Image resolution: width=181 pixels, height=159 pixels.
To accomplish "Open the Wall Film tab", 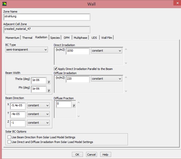I will point(106,38).
